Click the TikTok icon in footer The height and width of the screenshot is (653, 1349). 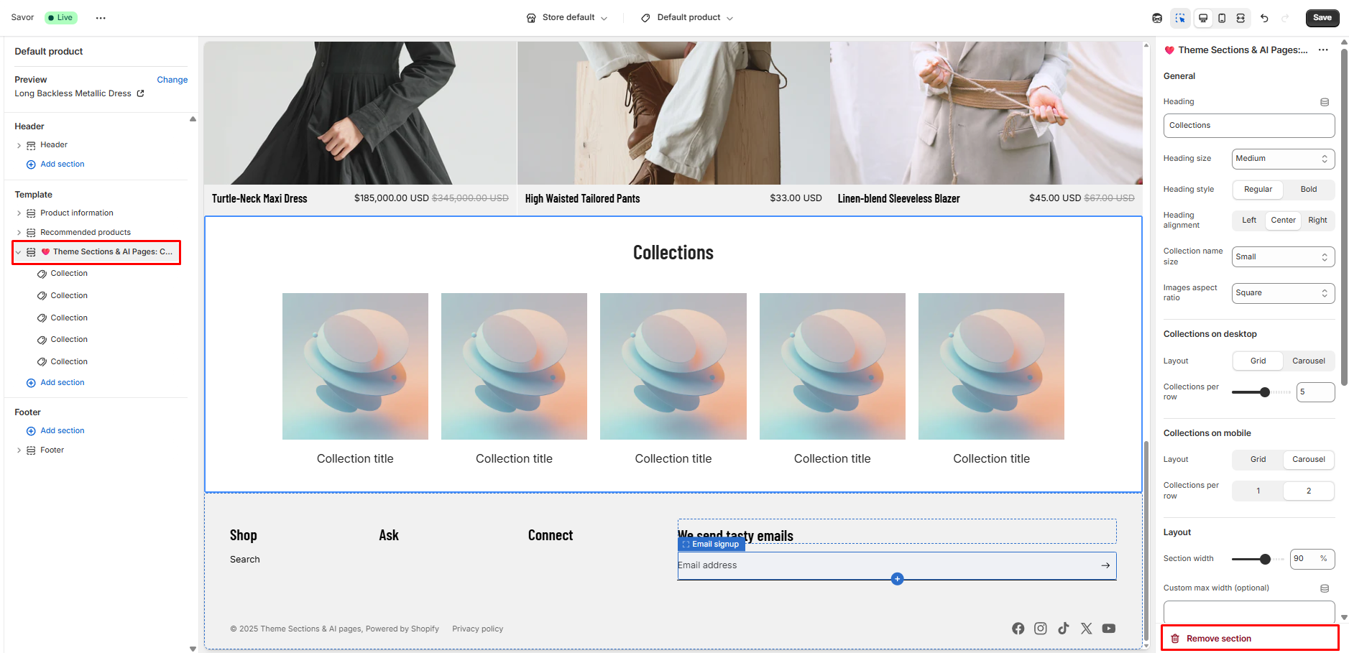pyautogui.click(x=1064, y=629)
